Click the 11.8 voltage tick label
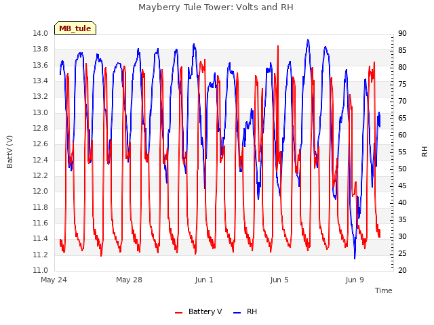Screen dimensions: 434x325 click(x=41, y=207)
